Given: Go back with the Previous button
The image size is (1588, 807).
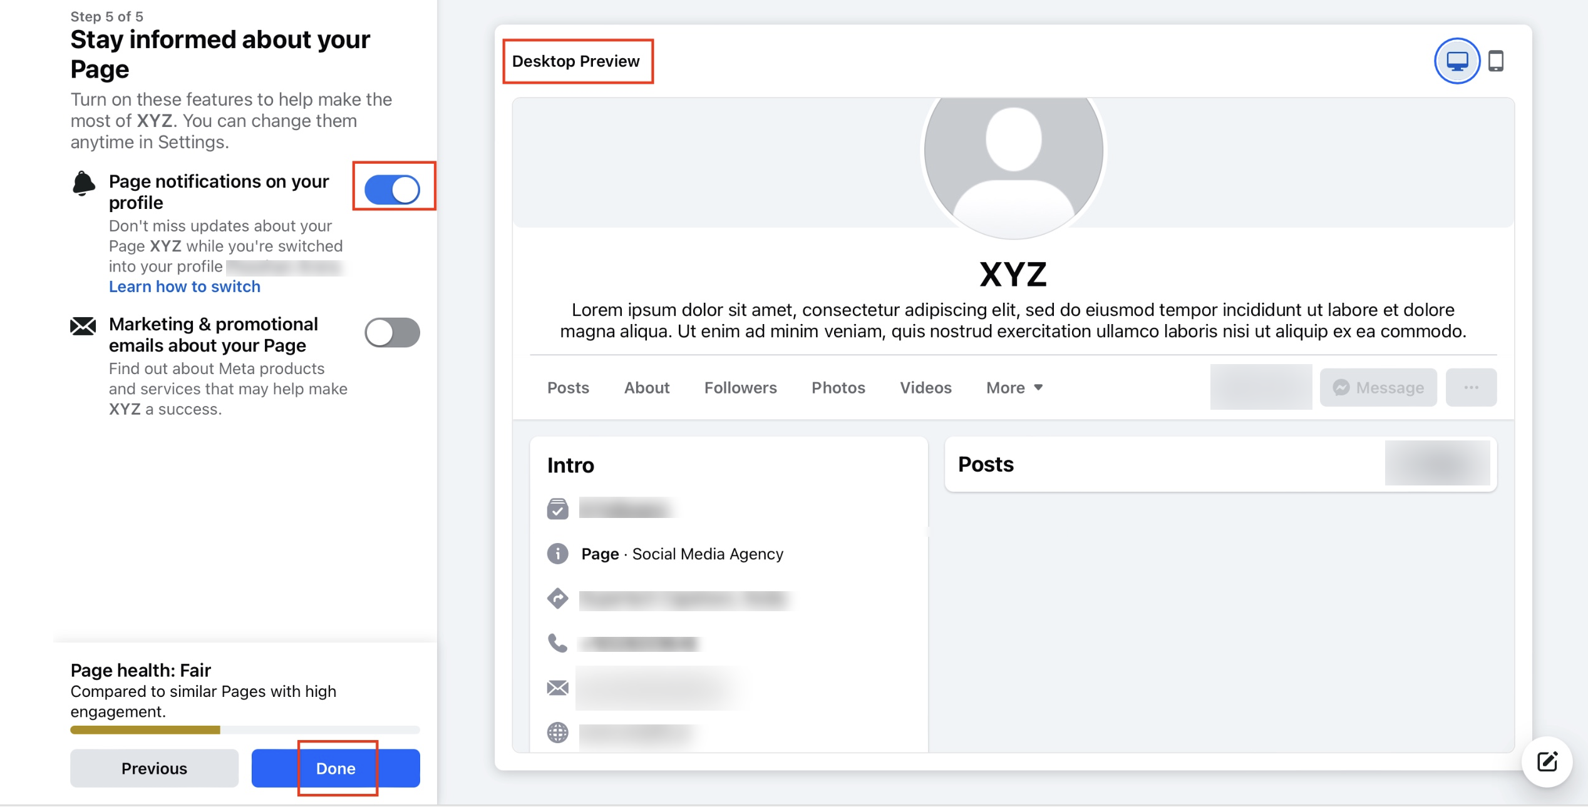Looking at the screenshot, I should 154,768.
